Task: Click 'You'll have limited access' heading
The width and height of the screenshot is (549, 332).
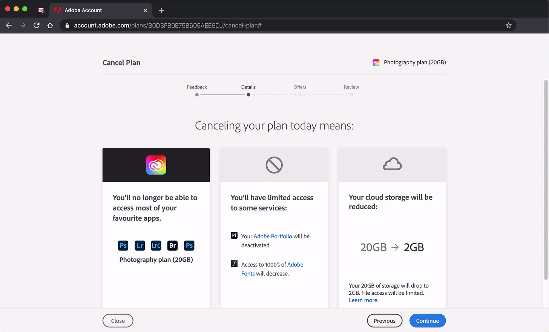Action: [x=272, y=203]
